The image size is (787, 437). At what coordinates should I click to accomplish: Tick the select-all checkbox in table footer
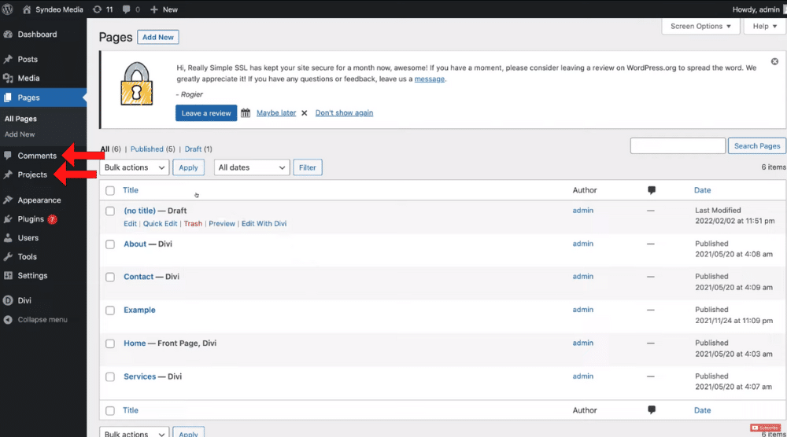(x=110, y=411)
